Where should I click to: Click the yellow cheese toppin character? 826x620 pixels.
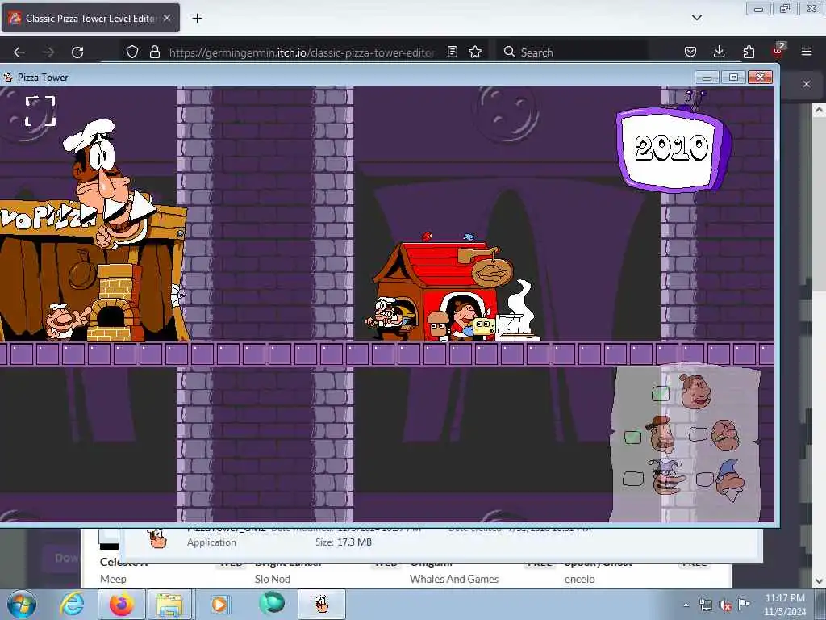click(484, 327)
